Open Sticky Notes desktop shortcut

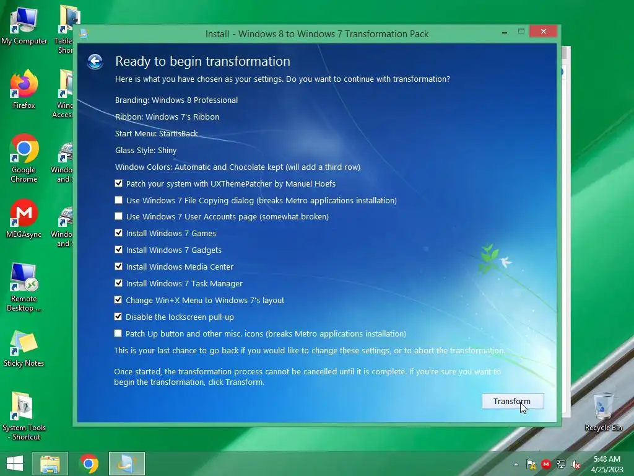pyautogui.click(x=24, y=348)
